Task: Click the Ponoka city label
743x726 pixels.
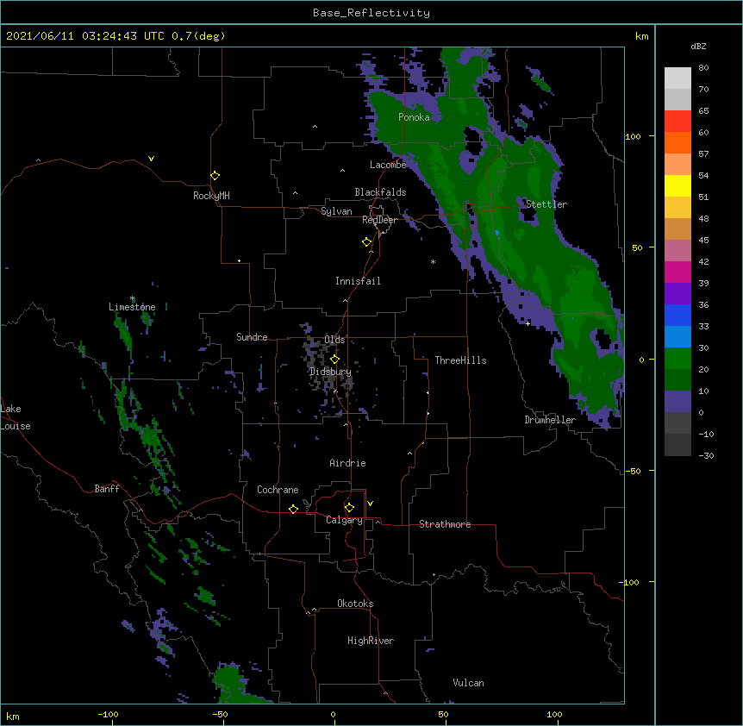Action: [414, 117]
